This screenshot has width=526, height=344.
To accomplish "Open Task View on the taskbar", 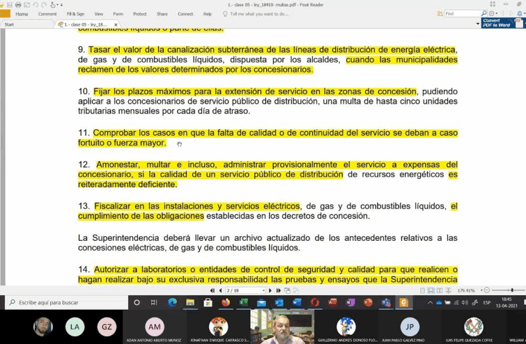I will 154,302.
